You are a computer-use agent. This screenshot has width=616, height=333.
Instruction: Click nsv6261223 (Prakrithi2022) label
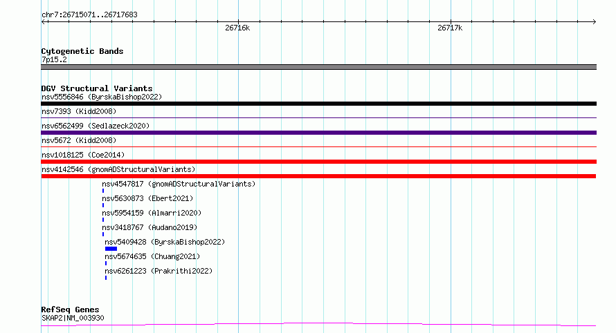pyautogui.click(x=158, y=271)
